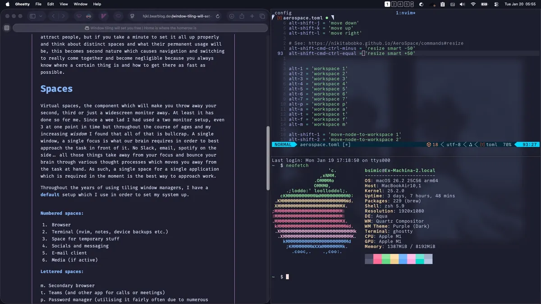The height and width of the screenshot is (304, 541).
Task: Select the 'Window tiling will set you free' tab
Action: pyautogui.click(x=140, y=28)
